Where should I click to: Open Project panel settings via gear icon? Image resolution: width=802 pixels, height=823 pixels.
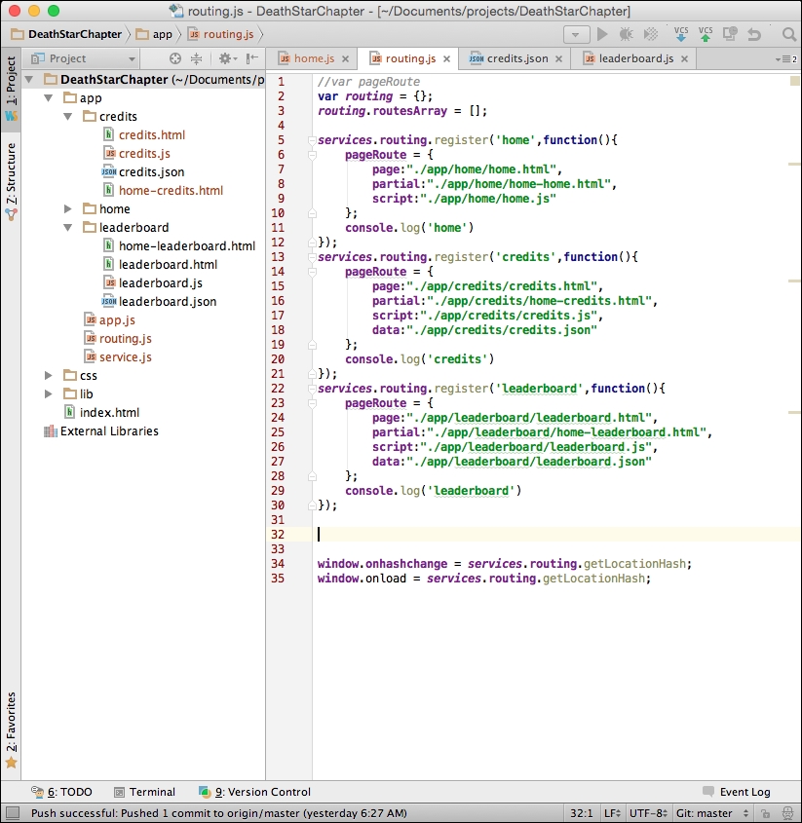(225, 58)
